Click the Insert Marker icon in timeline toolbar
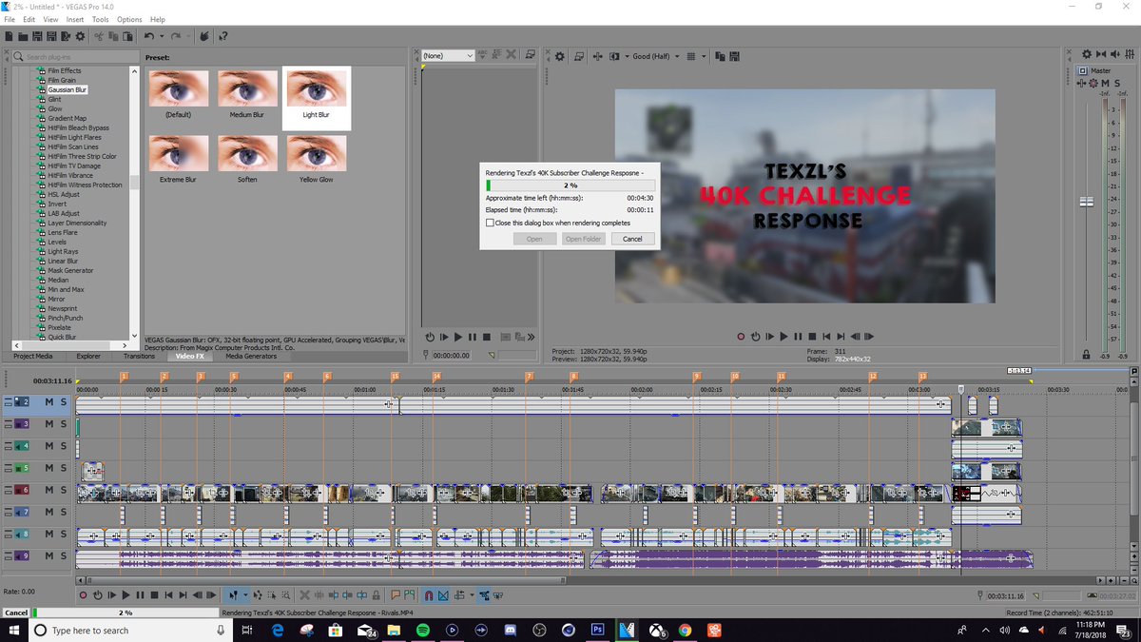Image resolution: width=1141 pixels, height=642 pixels. click(396, 595)
